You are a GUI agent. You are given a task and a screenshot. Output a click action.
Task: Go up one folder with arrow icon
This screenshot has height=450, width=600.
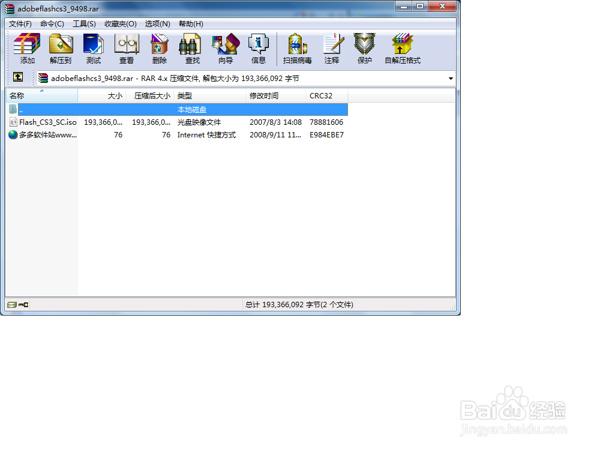[18, 77]
